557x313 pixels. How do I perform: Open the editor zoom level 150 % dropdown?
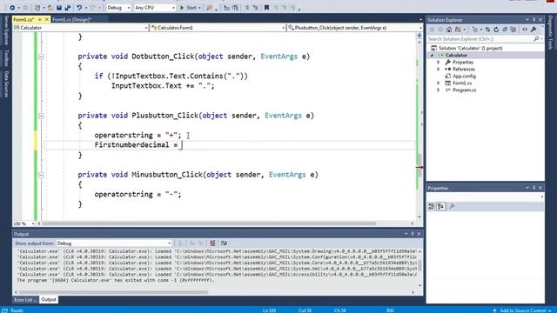(24, 224)
